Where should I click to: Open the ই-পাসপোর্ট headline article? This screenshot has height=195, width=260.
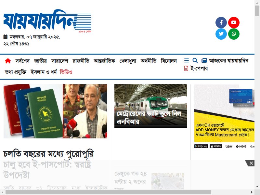[48, 164]
